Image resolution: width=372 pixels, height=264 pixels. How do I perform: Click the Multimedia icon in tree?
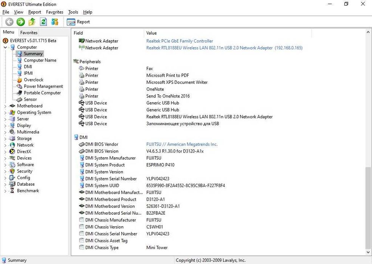click(x=12, y=132)
